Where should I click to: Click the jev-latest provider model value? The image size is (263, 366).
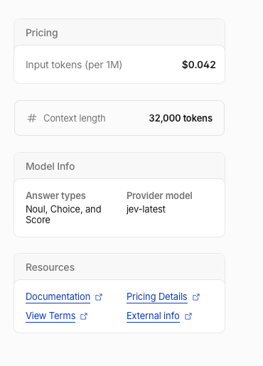click(x=146, y=210)
